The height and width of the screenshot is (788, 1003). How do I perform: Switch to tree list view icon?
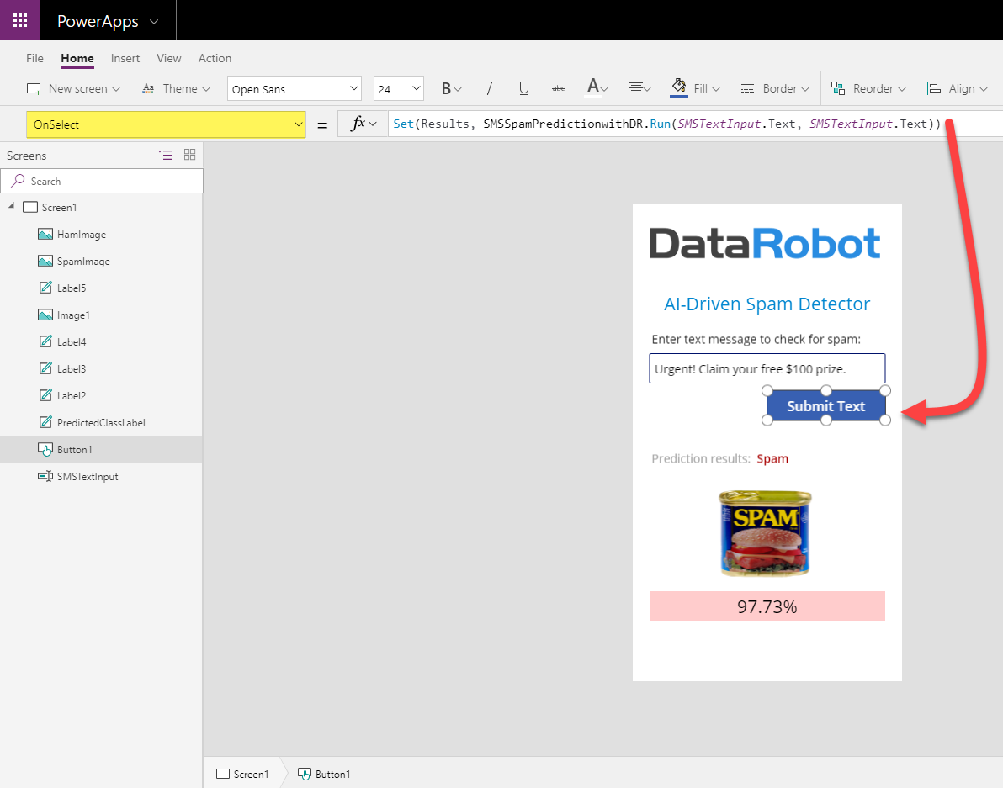[165, 155]
